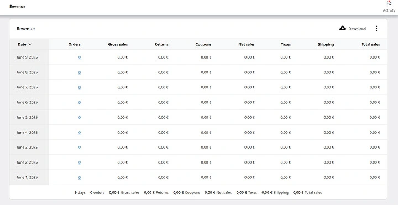
Task: Select the June 1, 2025 date cell
Action: [x=29, y=177]
